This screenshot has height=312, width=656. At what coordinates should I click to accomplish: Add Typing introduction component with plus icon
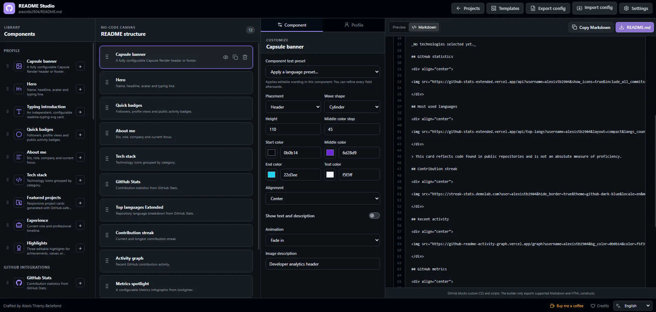(x=80, y=112)
